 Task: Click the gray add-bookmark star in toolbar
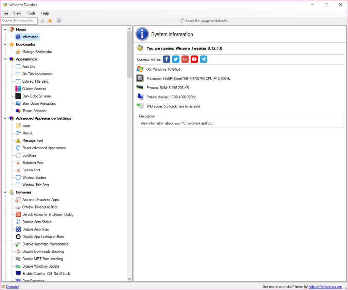42,21
